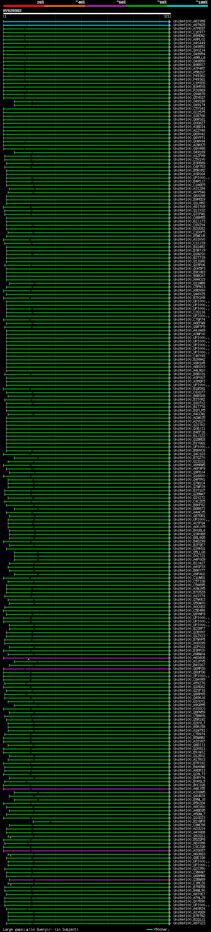Select the UniRef100_P49361 label

click(x=189, y=80)
